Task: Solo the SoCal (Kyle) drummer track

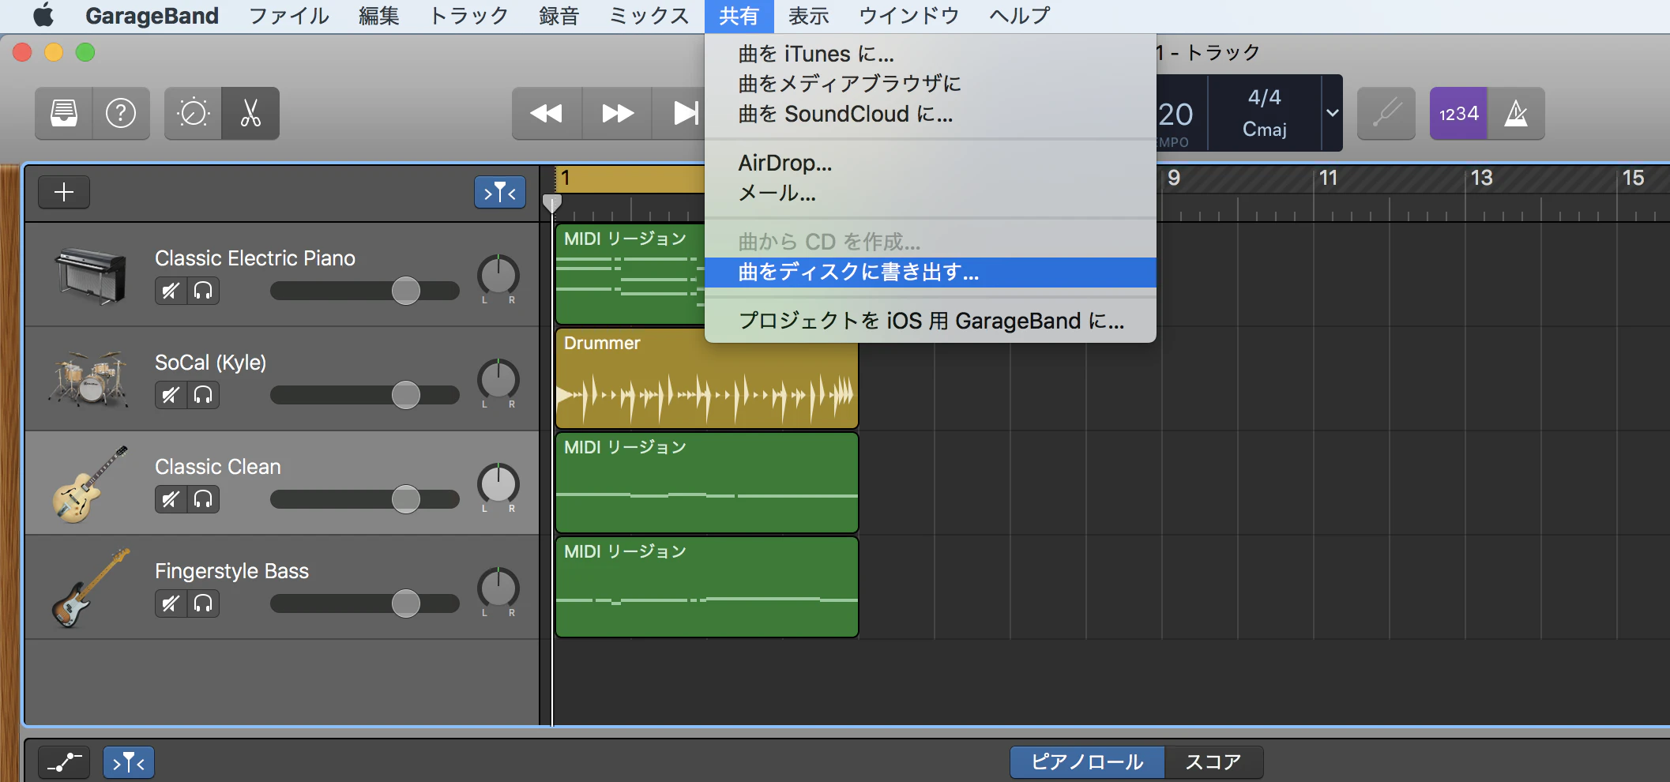Action: 203,395
